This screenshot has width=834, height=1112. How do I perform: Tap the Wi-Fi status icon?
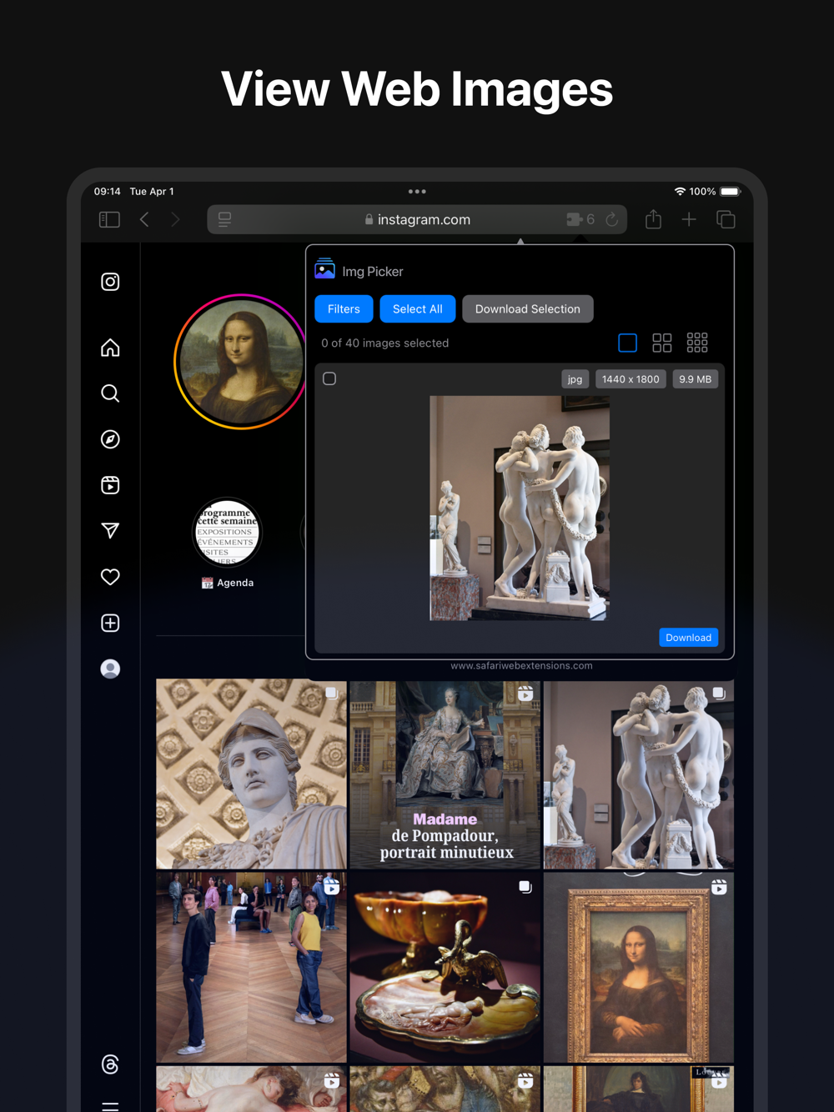pyautogui.click(x=680, y=192)
